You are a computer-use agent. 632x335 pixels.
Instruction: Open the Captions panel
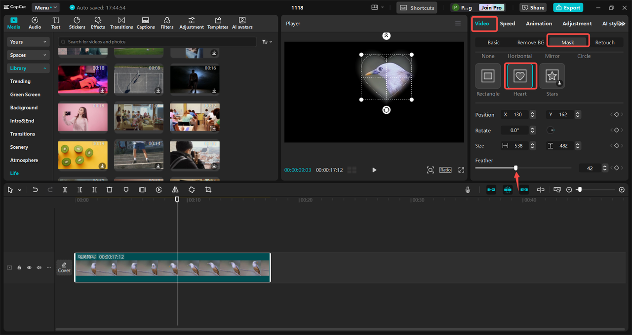click(x=146, y=23)
